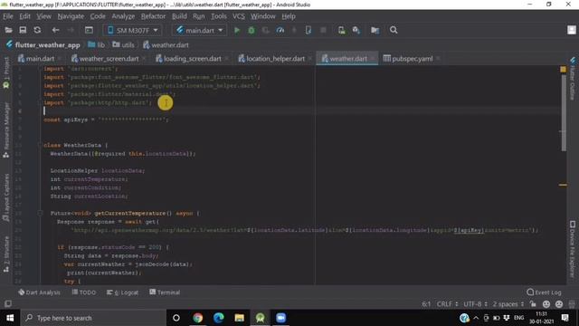This screenshot has width=579, height=326.
Task: Open the File menu
Action: click(x=8, y=16)
